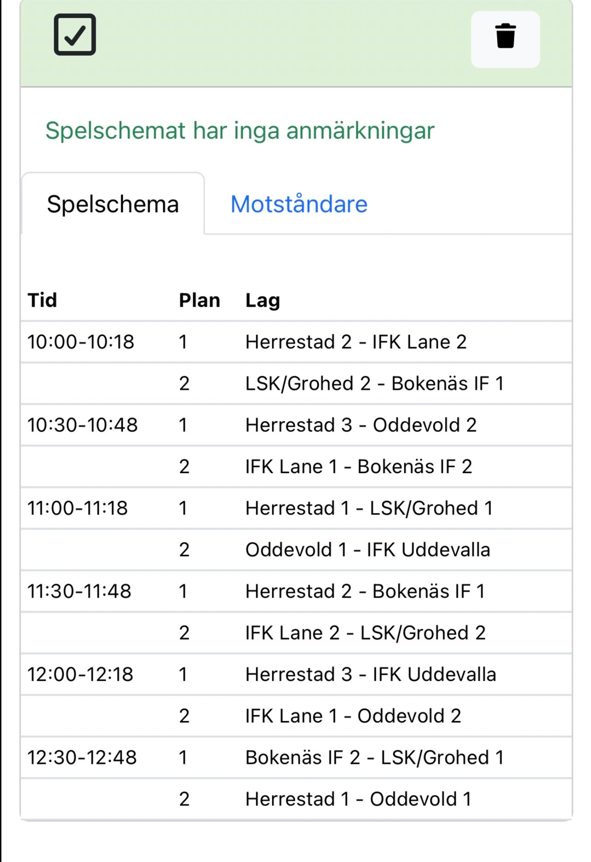This screenshot has width=591, height=862.
Task: Select match Herrestad 3 - IFK Uddevalla
Action: (371, 674)
